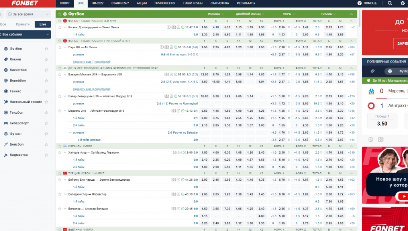The image size is (408, 231).
Task: Favorite the Пари НН — ФК Химки match
Action: pos(60,47)
